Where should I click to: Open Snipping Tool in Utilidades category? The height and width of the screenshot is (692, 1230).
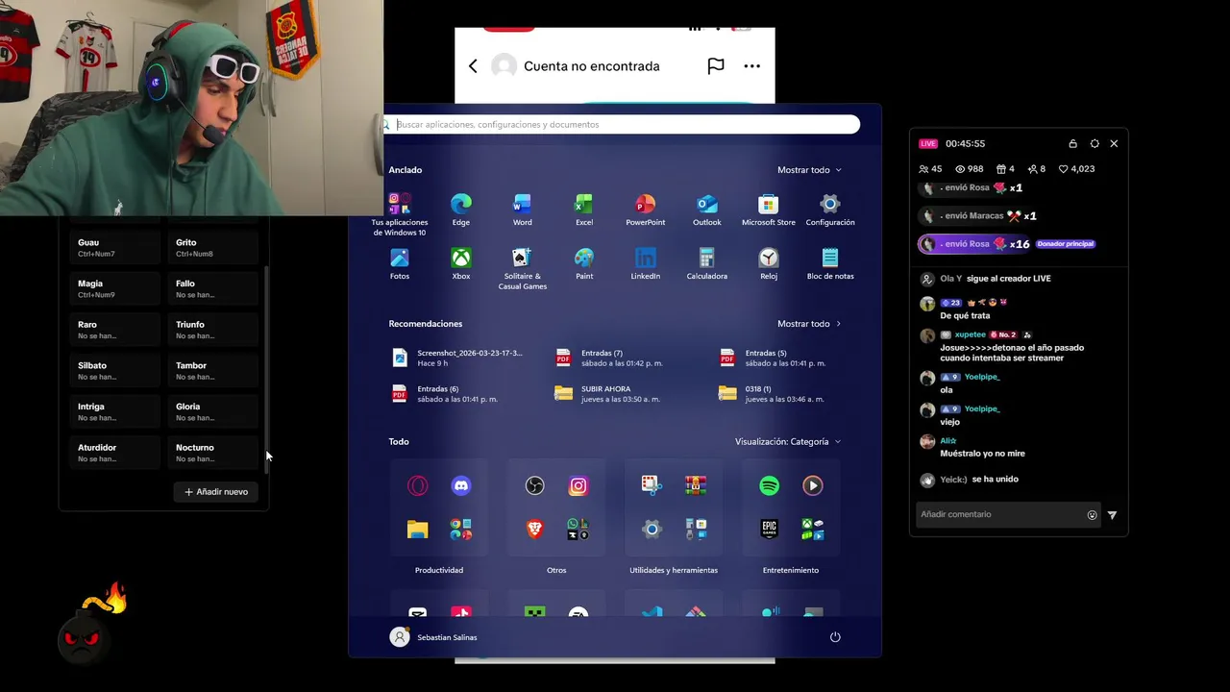pos(652,486)
